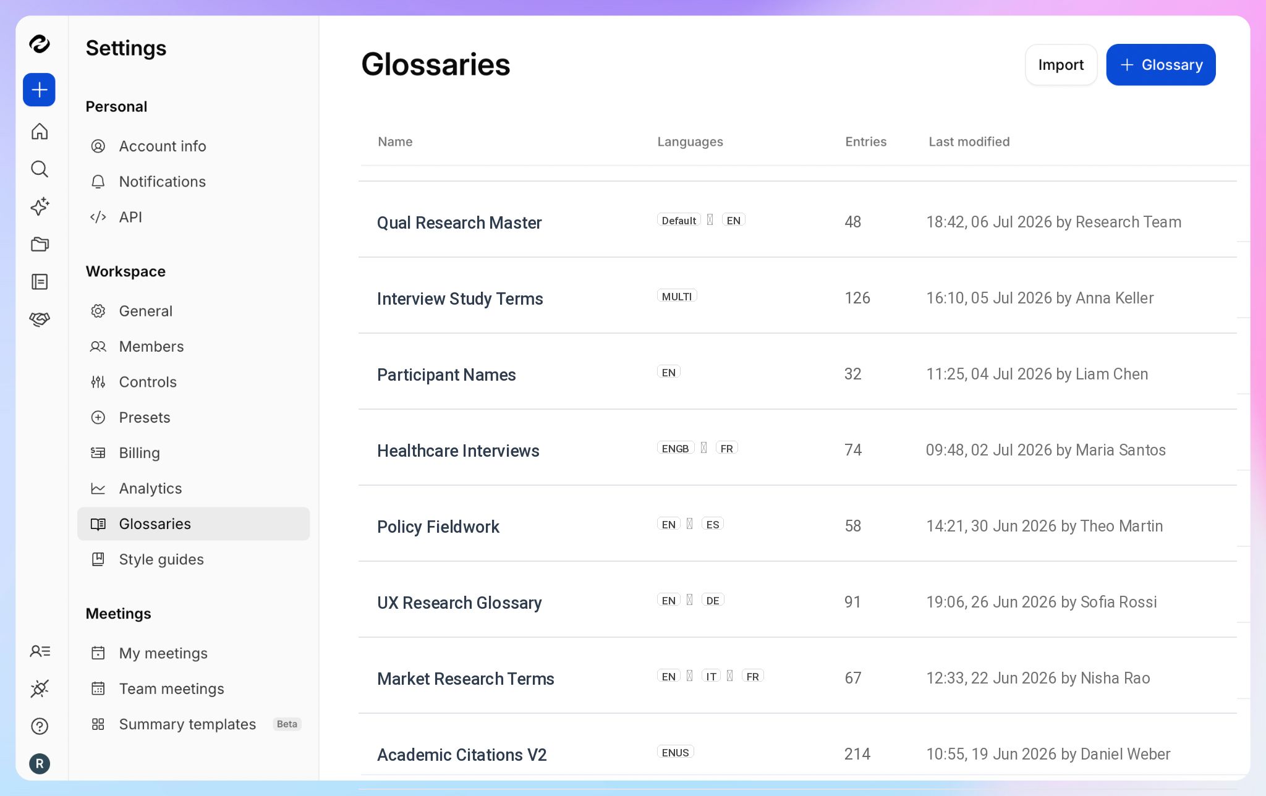Click the Summary templates grid icon

click(x=98, y=724)
